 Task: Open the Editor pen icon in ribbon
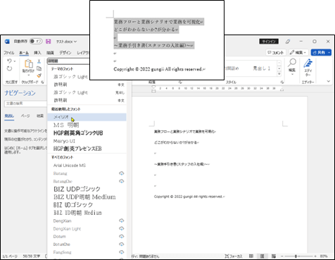[x=308, y=63]
